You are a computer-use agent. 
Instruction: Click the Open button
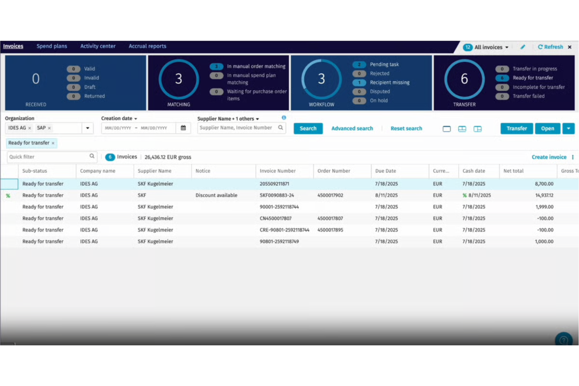(548, 129)
